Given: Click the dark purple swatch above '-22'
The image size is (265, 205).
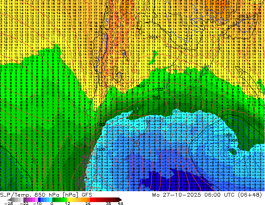Looking at the screenshot, I should coord(25,200).
